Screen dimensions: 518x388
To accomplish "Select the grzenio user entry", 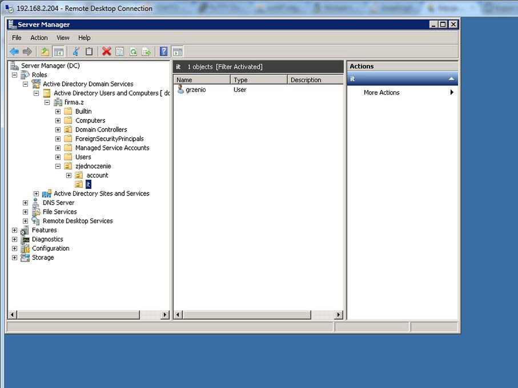I will click(195, 90).
